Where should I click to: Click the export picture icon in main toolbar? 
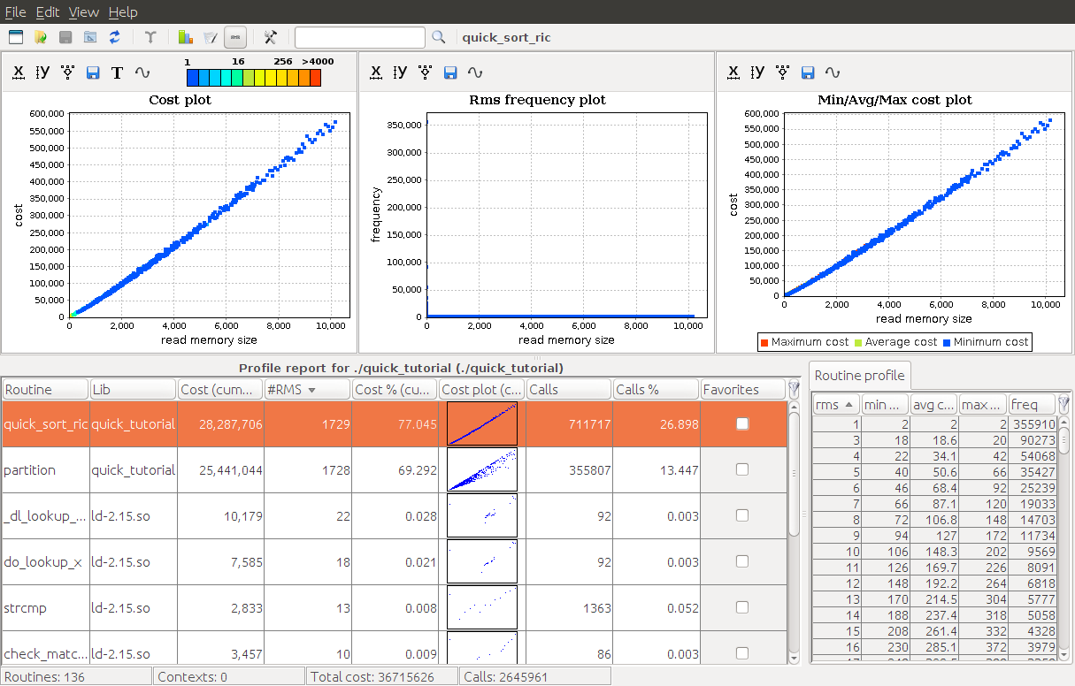(90, 37)
